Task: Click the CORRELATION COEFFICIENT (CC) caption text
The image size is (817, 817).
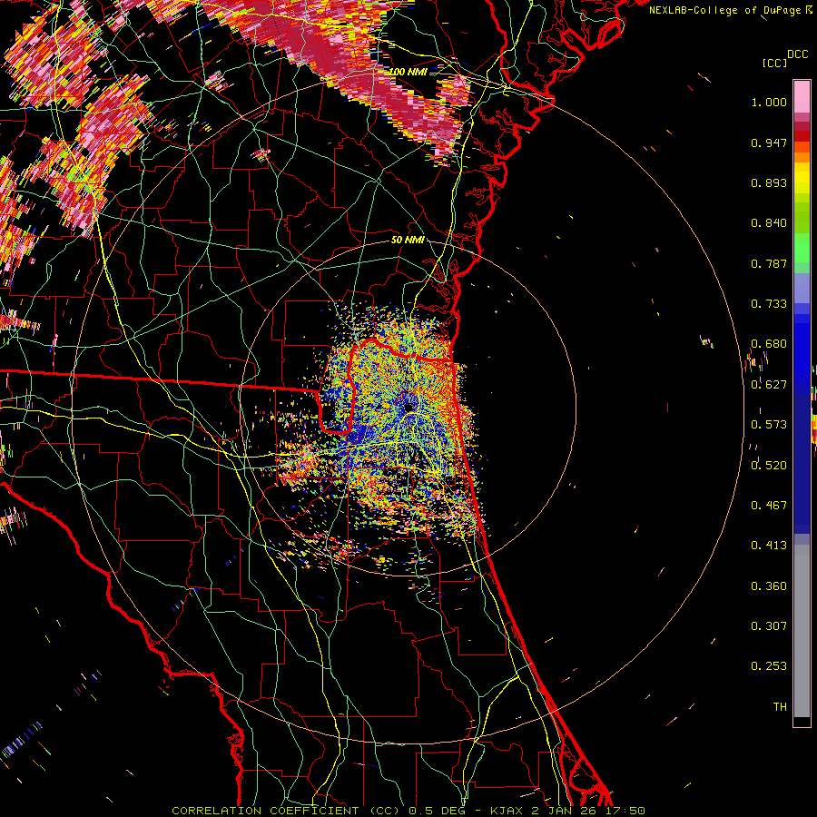Action: [x=286, y=811]
